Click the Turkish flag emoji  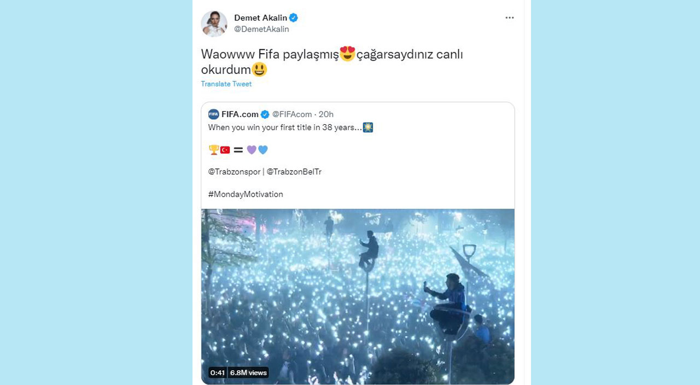225,149
